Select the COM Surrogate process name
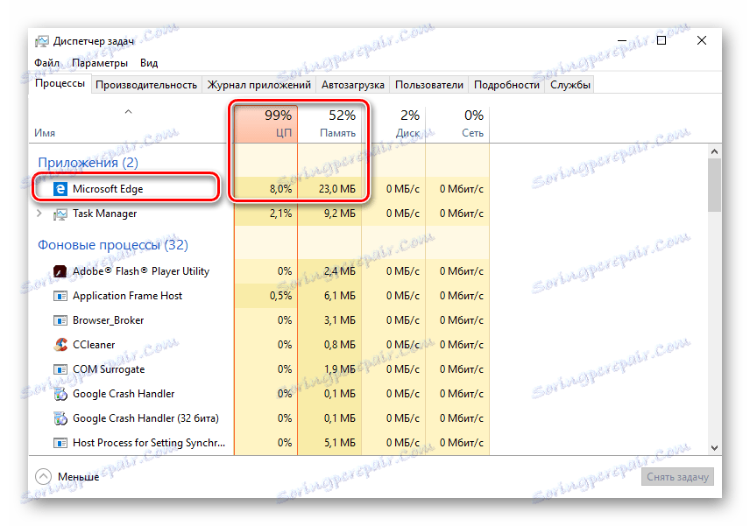This screenshot has width=750, height=526. pyautogui.click(x=108, y=369)
